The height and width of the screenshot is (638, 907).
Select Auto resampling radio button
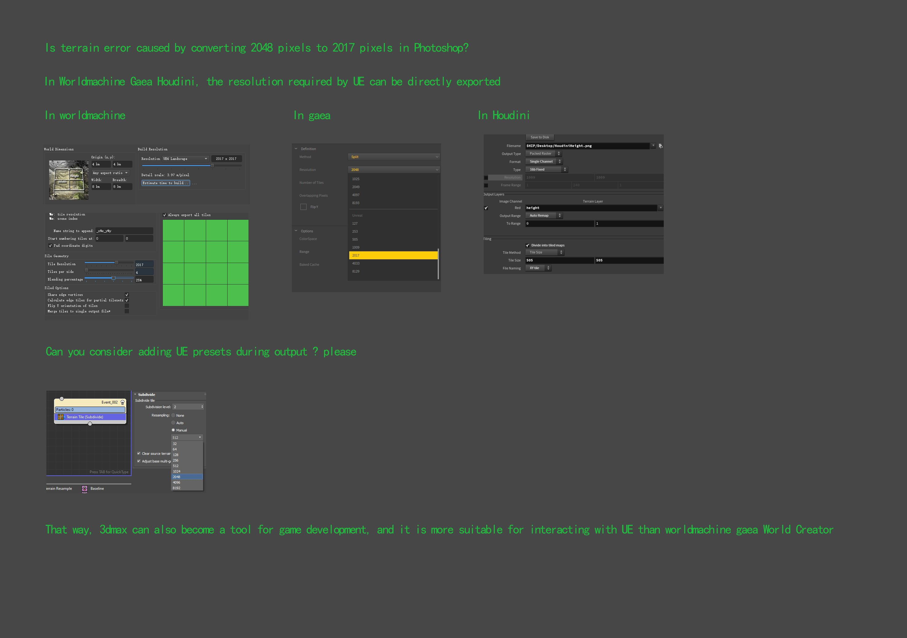173,423
